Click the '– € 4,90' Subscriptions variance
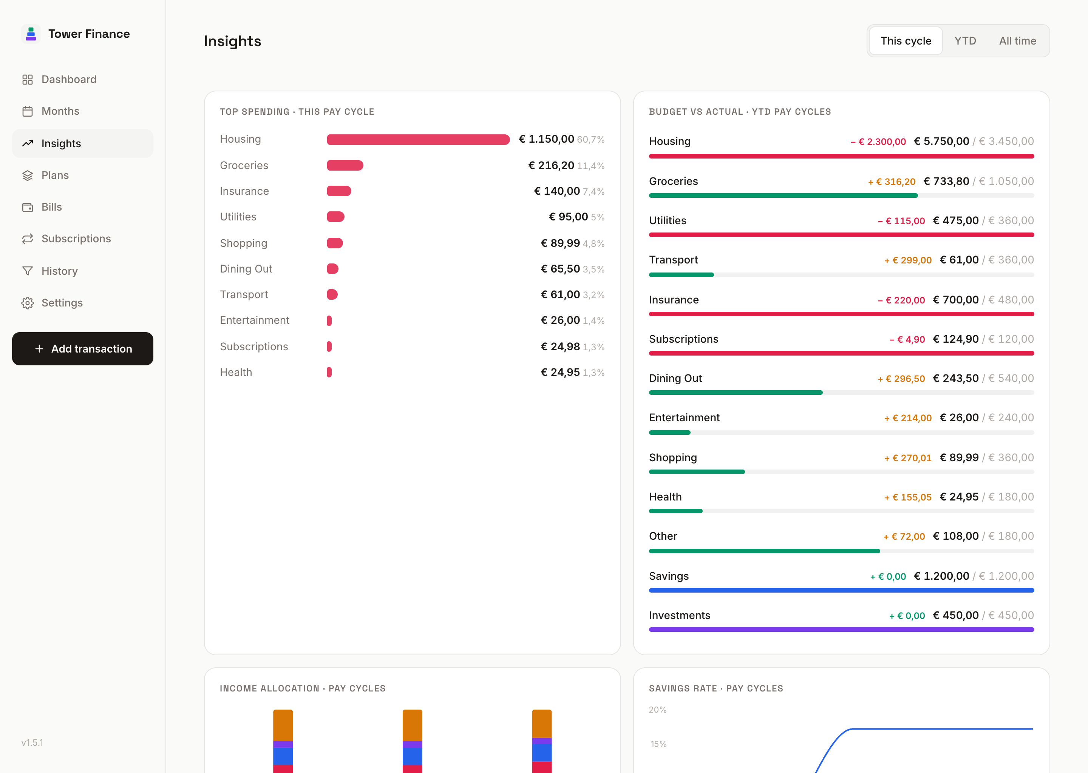Viewport: 1088px width, 773px height. [x=907, y=339]
